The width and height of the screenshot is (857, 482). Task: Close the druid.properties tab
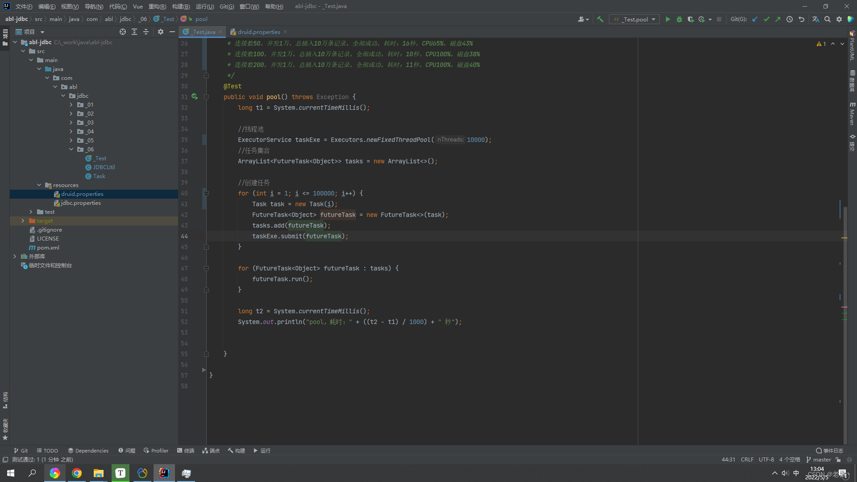(285, 32)
